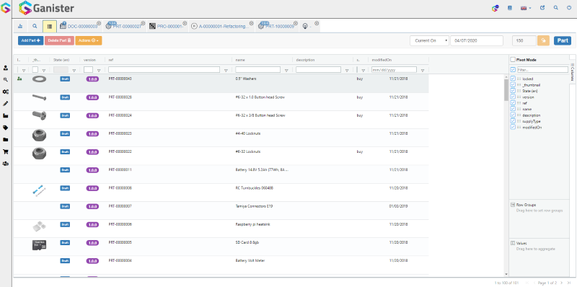Click the Ganister logo in the left sidebar
577x287 pixels.
click(x=6, y=8)
